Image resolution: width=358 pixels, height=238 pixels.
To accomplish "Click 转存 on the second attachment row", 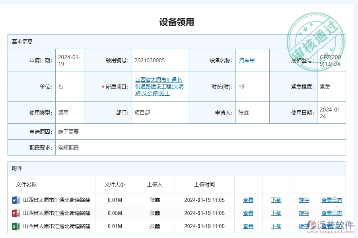I will [x=304, y=213].
